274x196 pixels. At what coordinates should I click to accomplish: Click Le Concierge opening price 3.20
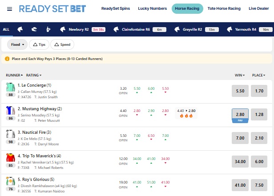tap(123, 88)
